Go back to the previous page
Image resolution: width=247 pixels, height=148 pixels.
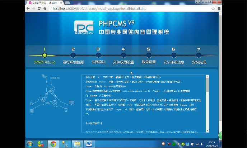(x=28, y=9)
